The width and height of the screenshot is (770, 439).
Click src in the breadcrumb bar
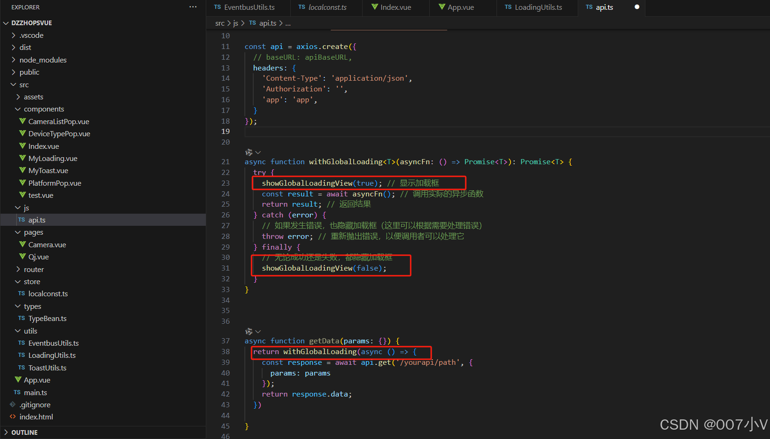[x=220, y=22]
